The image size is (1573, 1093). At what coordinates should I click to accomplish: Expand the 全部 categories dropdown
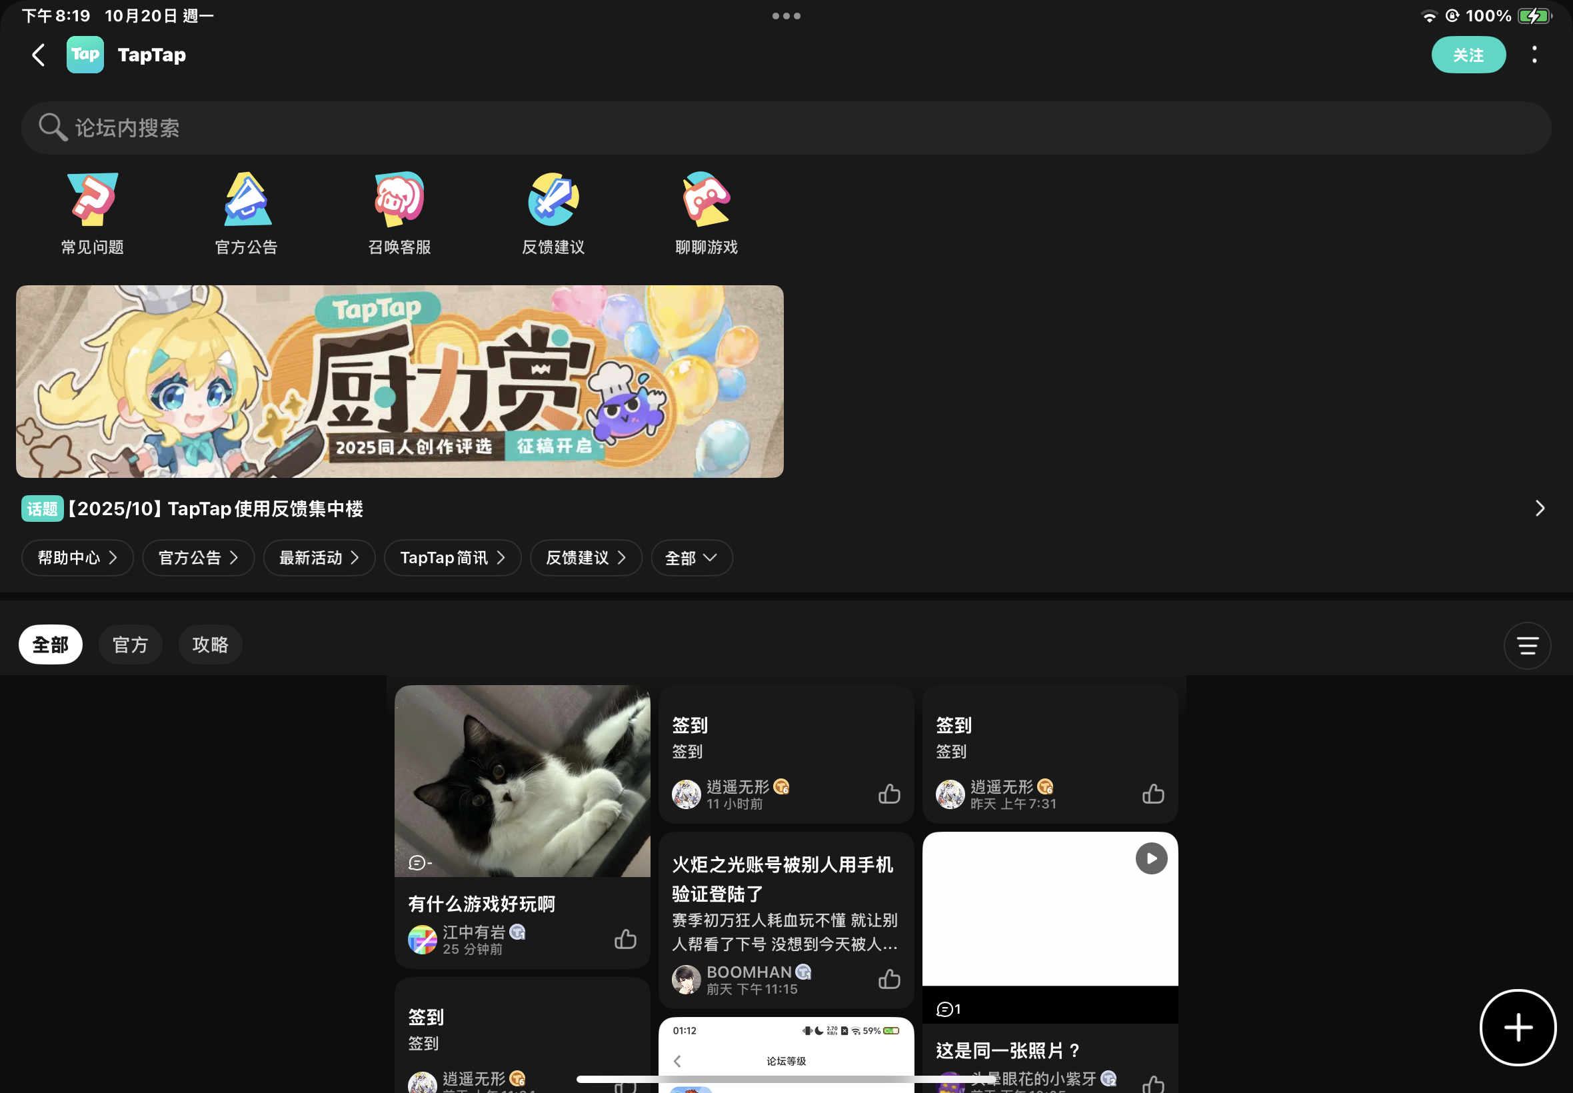[x=691, y=558]
